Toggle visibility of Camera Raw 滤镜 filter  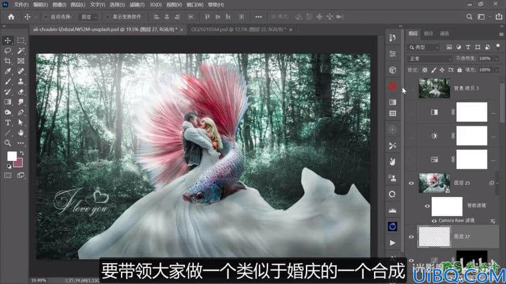click(x=434, y=221)
